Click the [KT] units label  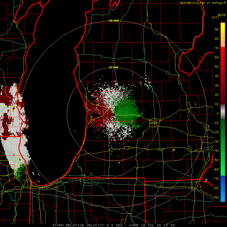tap(215, 17)
